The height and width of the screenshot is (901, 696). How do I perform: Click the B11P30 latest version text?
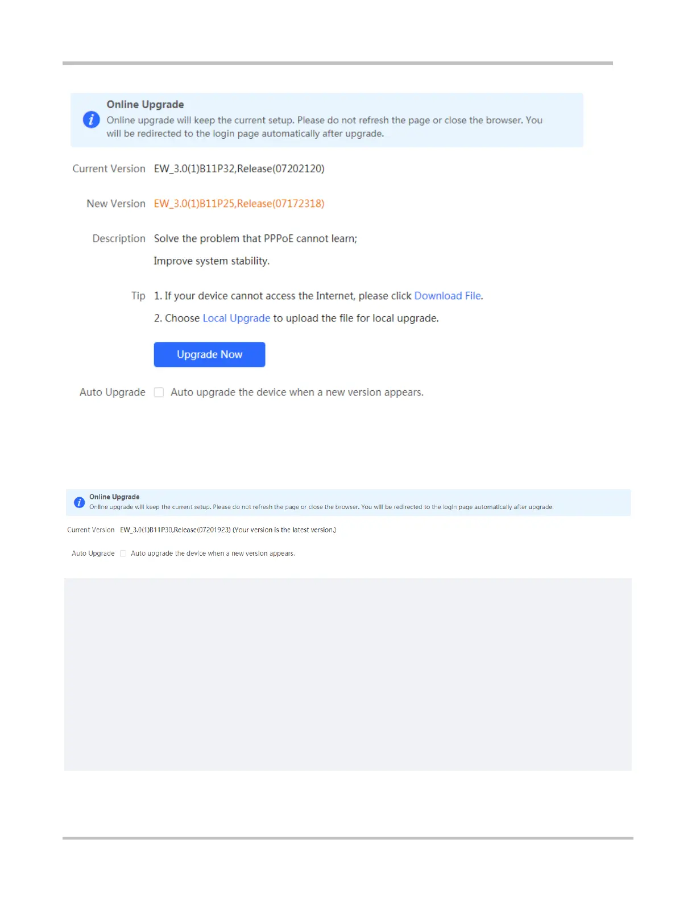click(228, 530)
